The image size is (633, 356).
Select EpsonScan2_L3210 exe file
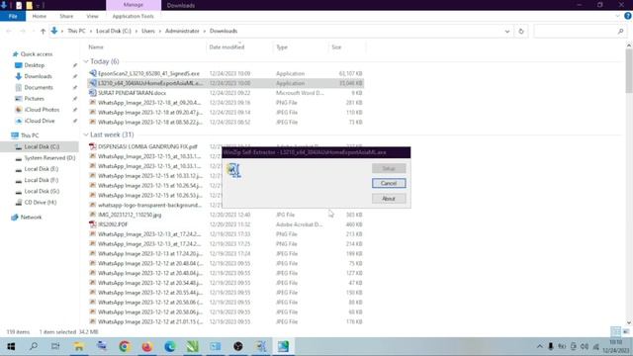pos(148,73)
